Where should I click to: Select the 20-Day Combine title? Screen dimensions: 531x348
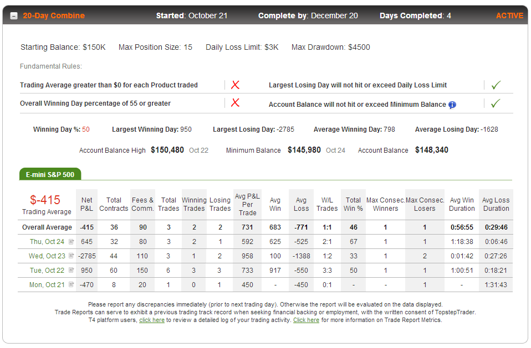coord(54,15)
